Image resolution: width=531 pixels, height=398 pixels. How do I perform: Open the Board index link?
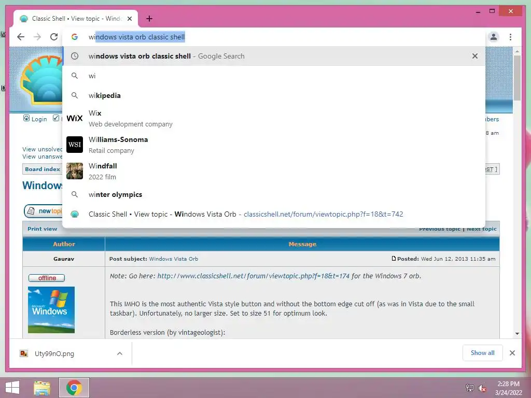click(x=43, y=169)
